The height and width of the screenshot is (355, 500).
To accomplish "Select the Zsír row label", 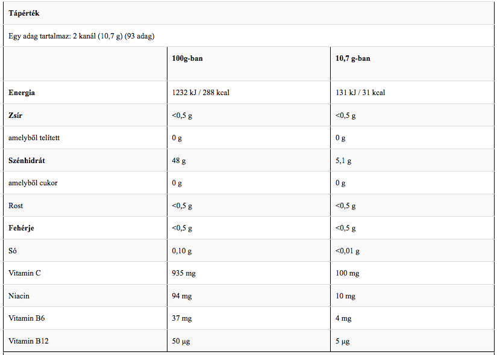I will pyautogui.click(x=16, y=115).
